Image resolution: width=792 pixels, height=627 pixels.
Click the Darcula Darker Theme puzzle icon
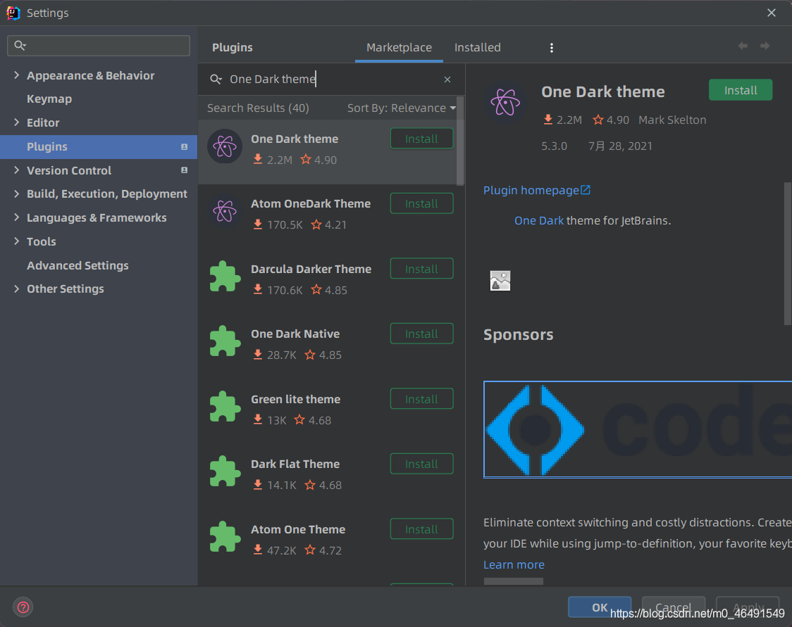click(225, 277)
